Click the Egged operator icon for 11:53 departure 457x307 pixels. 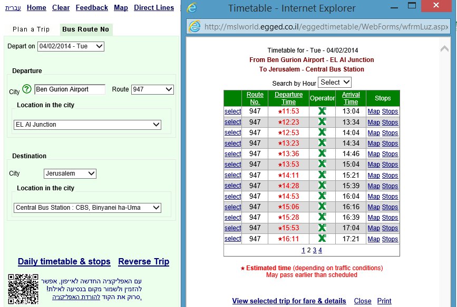322,111
